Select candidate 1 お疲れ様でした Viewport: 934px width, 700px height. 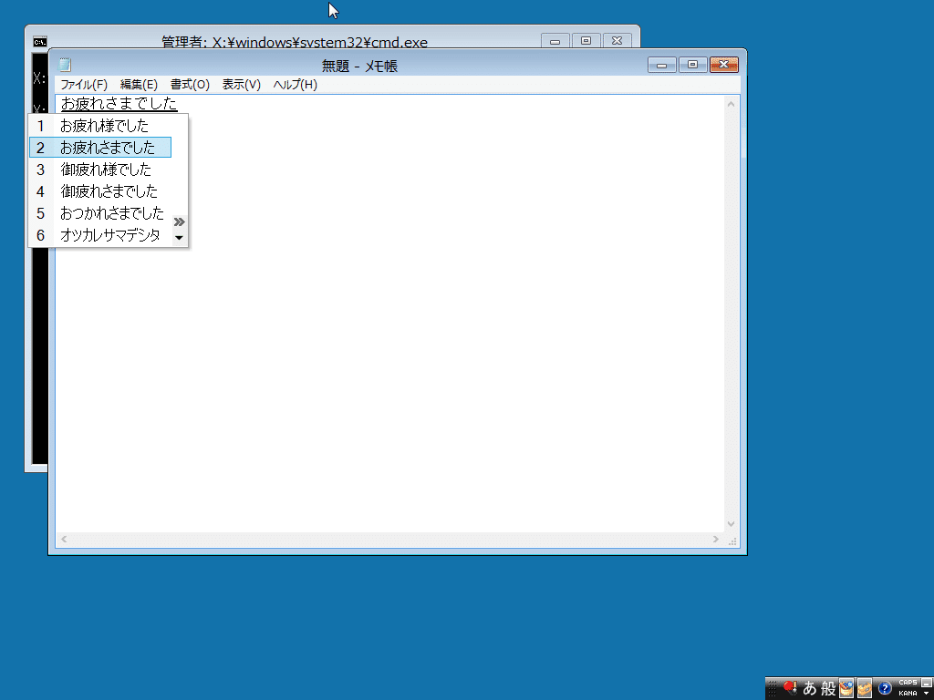pyautogui.click(x=100, y=126)
